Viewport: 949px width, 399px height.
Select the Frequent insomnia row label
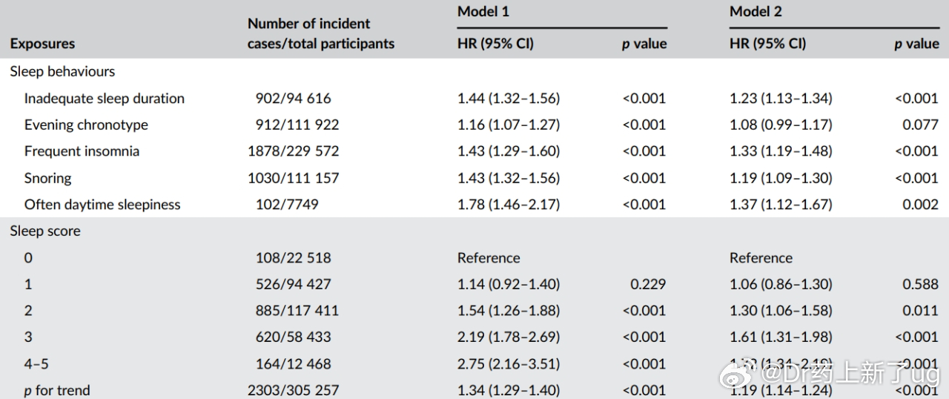coord(82,151)
